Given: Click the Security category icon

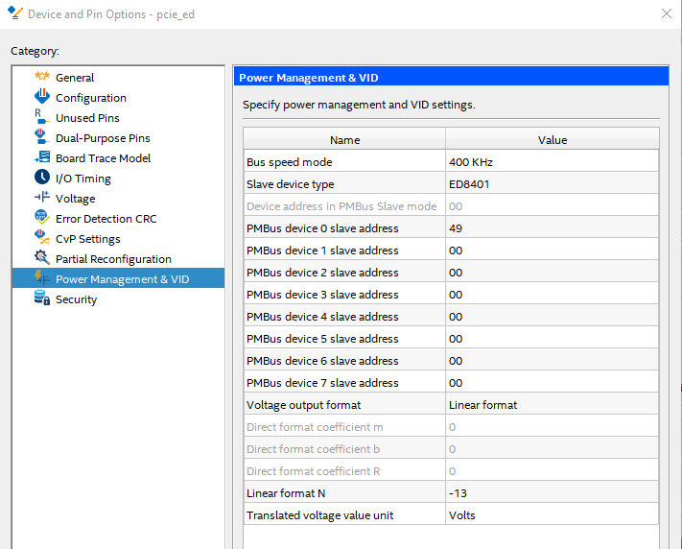Looking at the screenshot, I should (41, 298).
